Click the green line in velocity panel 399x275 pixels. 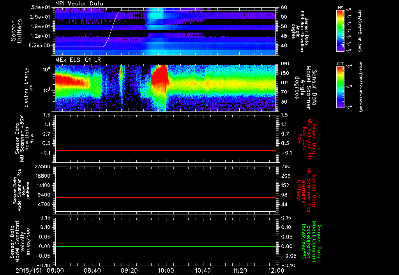(x=165, y=246)
